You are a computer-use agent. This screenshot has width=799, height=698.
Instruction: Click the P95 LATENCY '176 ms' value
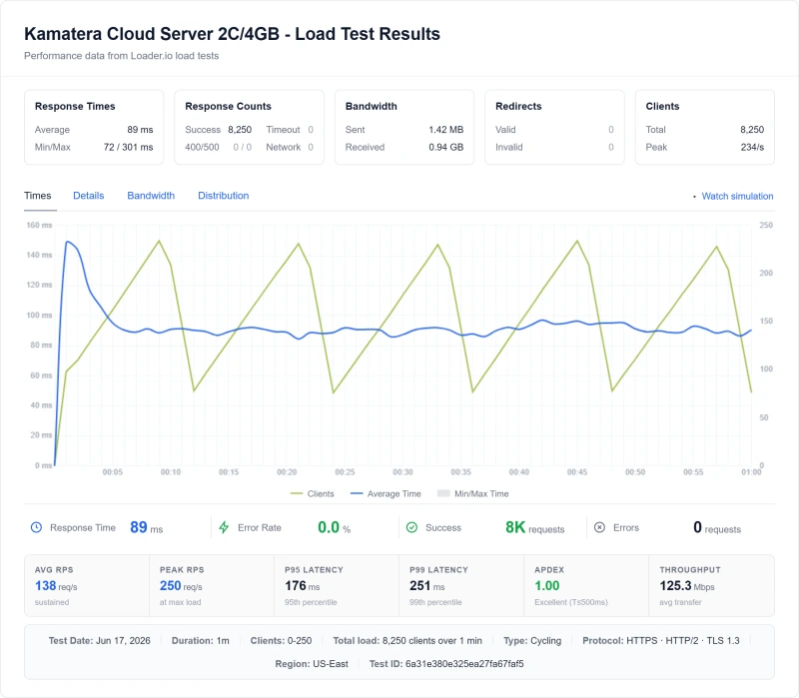pyautogui.click(x=303, y=586)
